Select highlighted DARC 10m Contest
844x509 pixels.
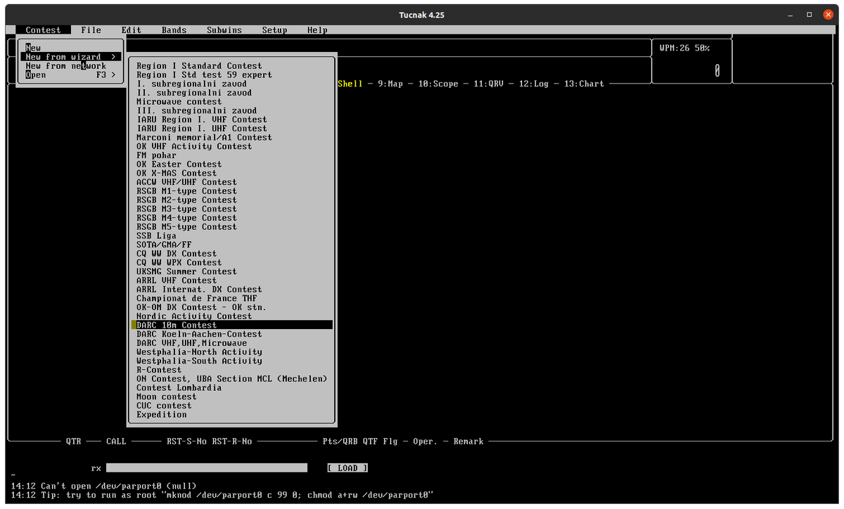(231, 326)
